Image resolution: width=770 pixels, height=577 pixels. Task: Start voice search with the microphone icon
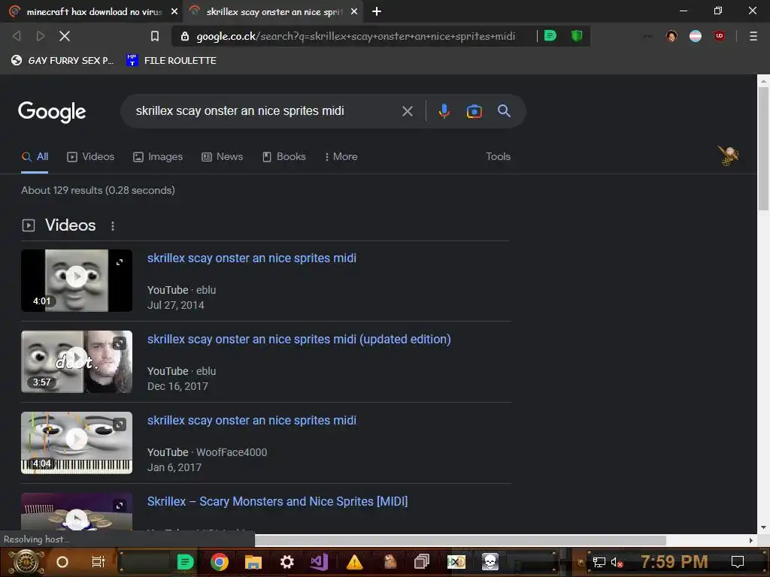tap(444, 111)
